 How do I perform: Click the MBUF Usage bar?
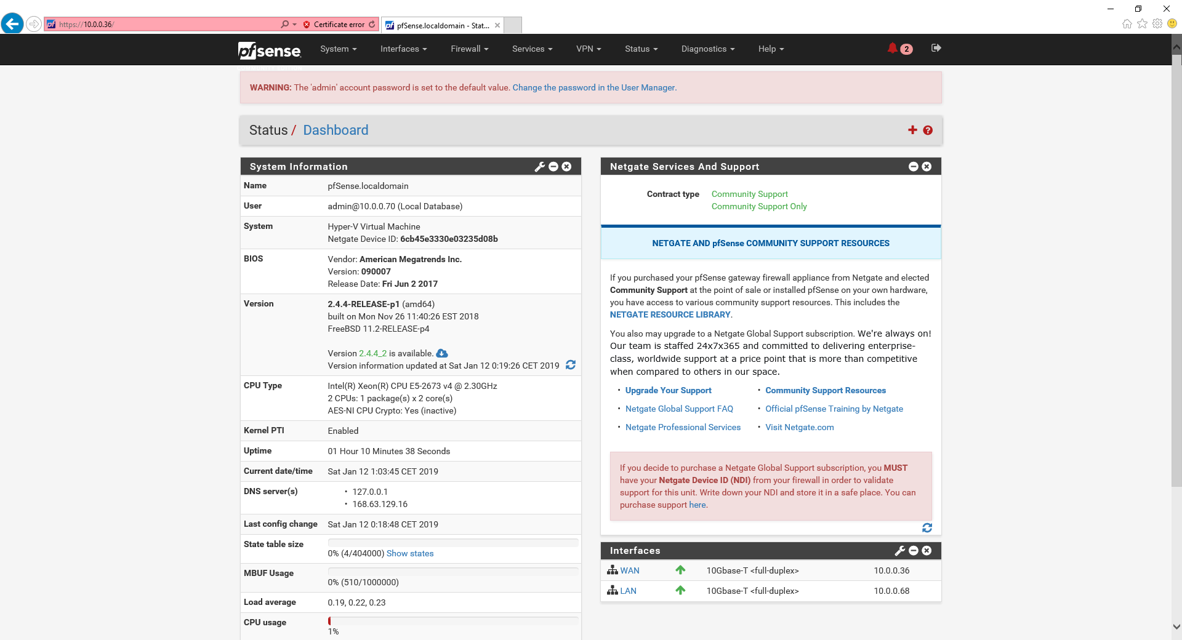click(452, 572)
